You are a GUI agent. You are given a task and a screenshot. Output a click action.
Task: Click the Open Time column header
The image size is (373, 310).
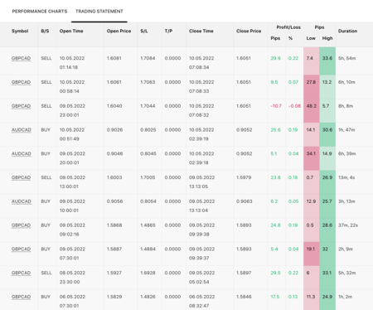click(x=71, y=31)
